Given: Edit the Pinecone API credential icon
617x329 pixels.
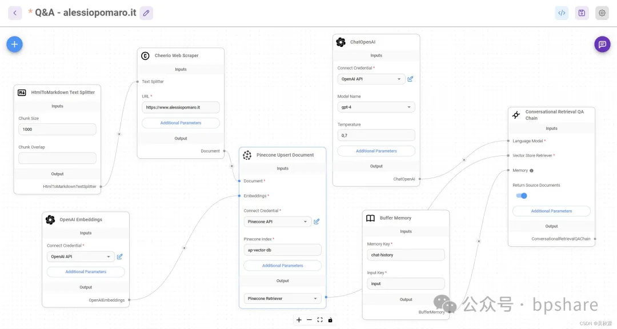Looking at the screenshot, I should [316, 222].
